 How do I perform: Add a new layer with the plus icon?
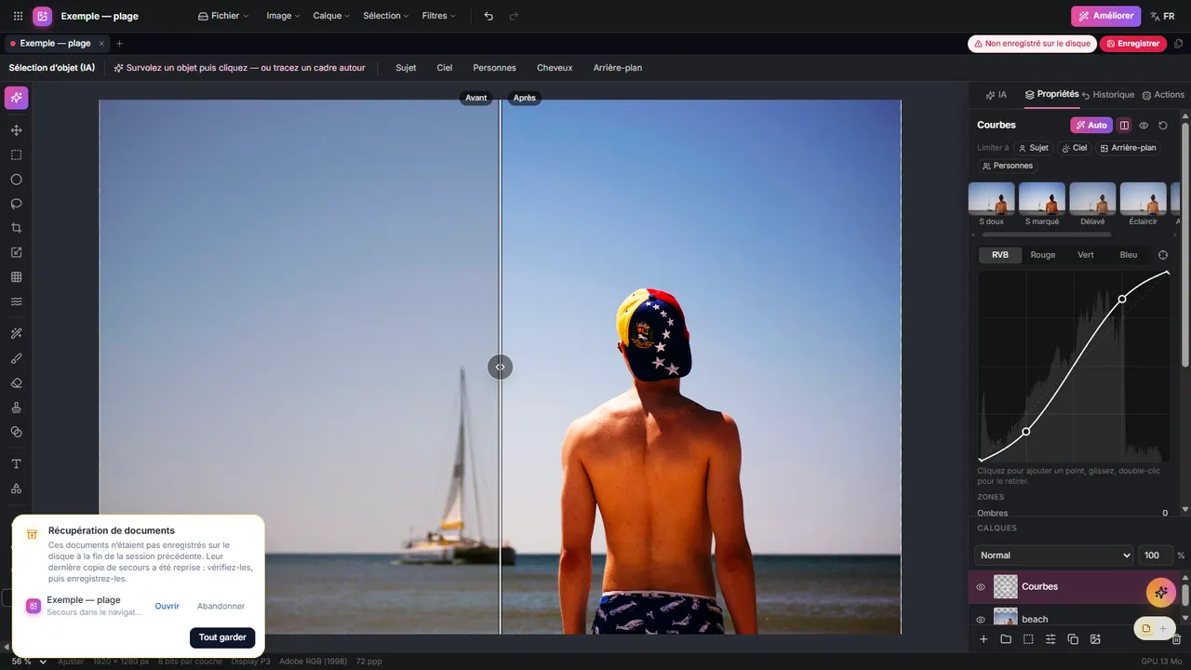(x=984, y=639)
